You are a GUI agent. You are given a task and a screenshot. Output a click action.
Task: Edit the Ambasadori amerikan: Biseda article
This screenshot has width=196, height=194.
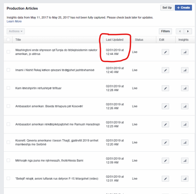[165, 106]
